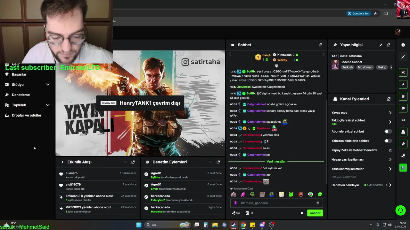Screen dimensions: 410x230
Task: Toggle the stream preview widget icon in sidebar
Action: 403,73
